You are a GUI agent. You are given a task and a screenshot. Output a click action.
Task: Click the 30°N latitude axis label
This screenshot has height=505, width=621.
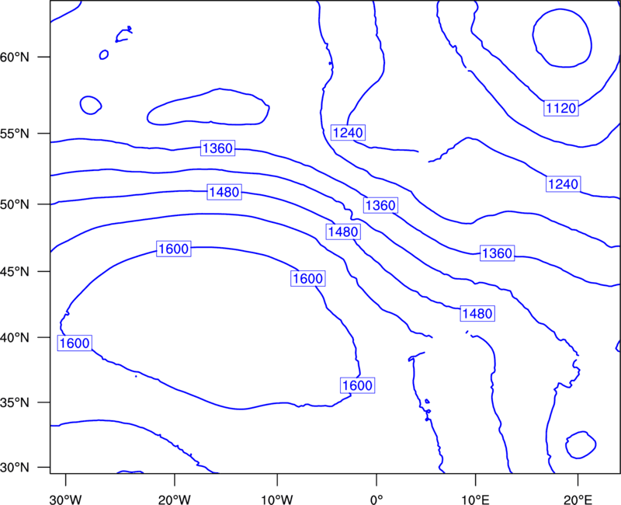coord(15,468)
